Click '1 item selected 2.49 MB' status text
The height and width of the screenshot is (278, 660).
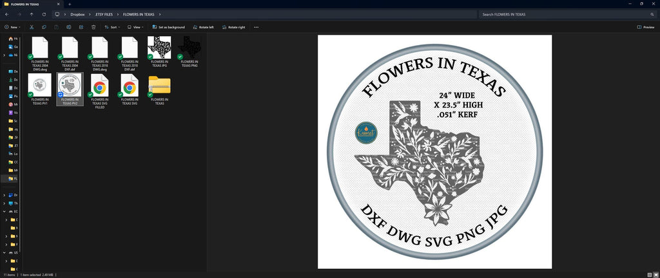37,275
